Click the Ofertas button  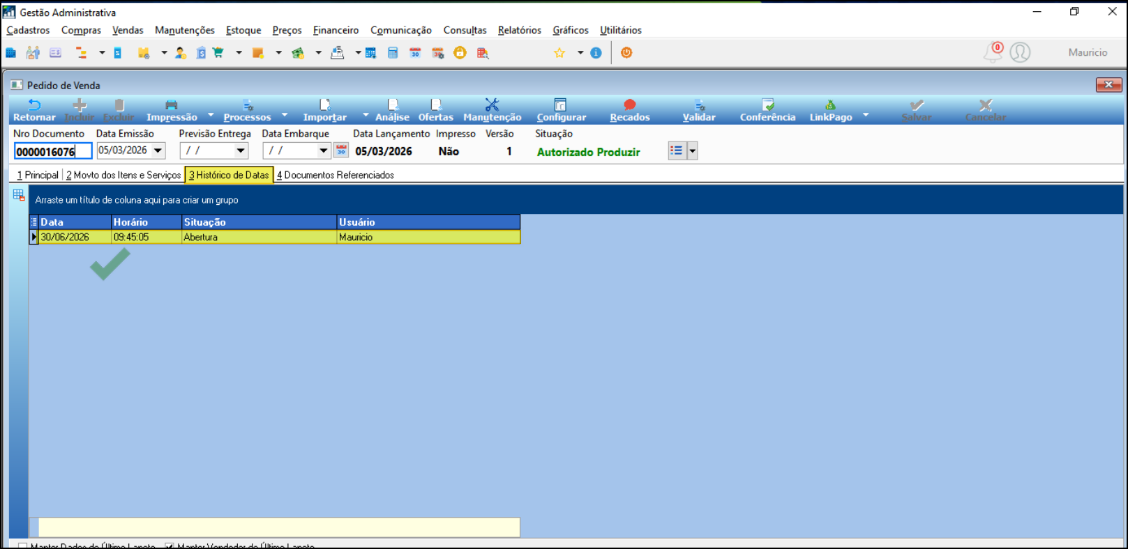click(x=435, y=110)
